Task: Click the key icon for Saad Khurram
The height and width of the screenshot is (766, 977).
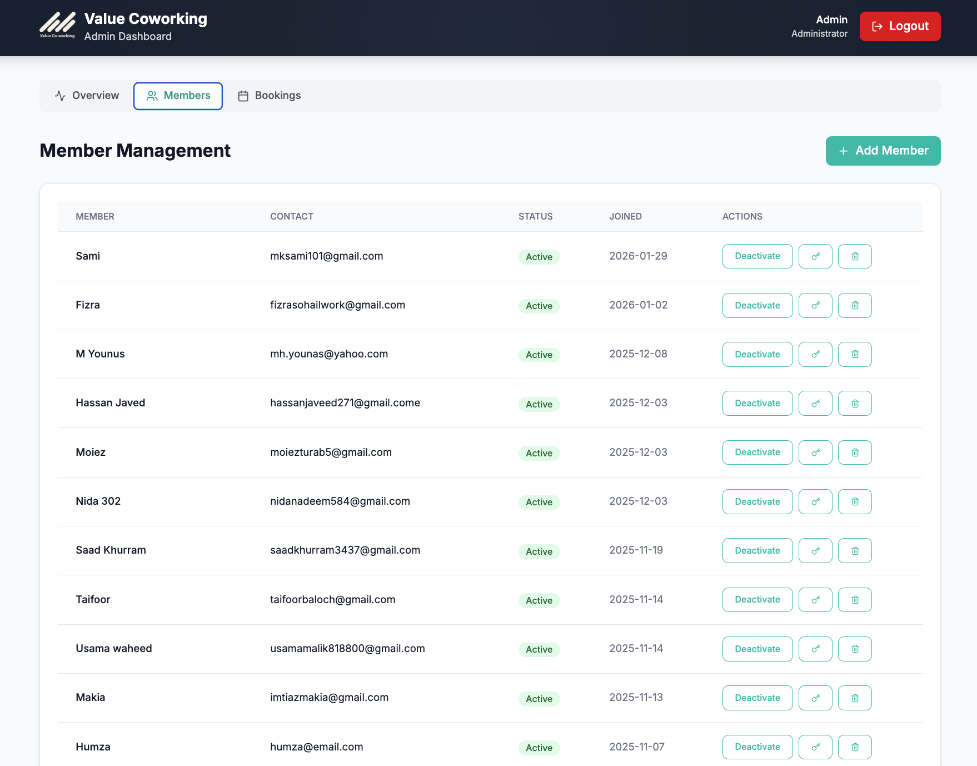Action: pyautogui.click(x=815, y=550)
